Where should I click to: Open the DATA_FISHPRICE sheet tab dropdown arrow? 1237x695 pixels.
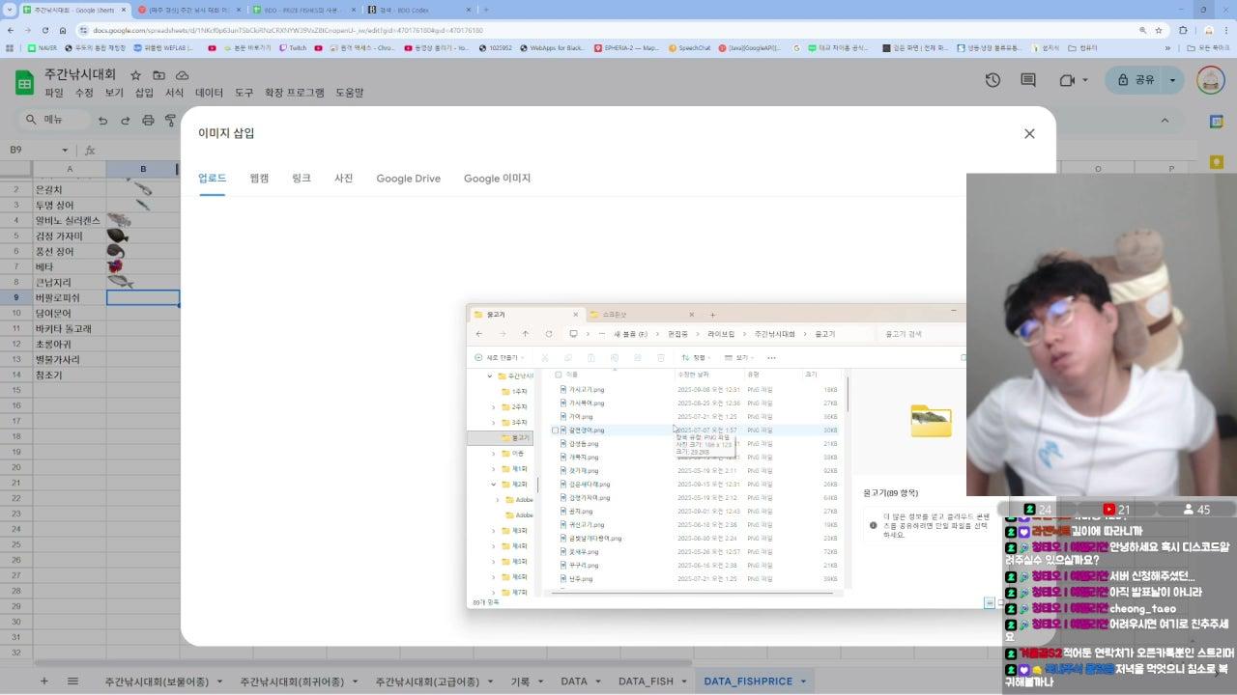(x=803, y=681)
